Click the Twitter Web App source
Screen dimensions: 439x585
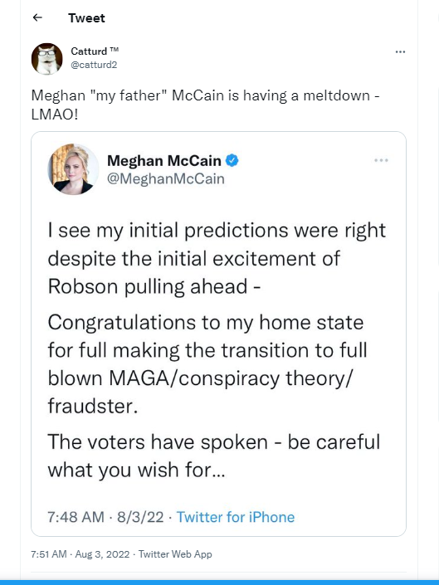pos(175,554)
